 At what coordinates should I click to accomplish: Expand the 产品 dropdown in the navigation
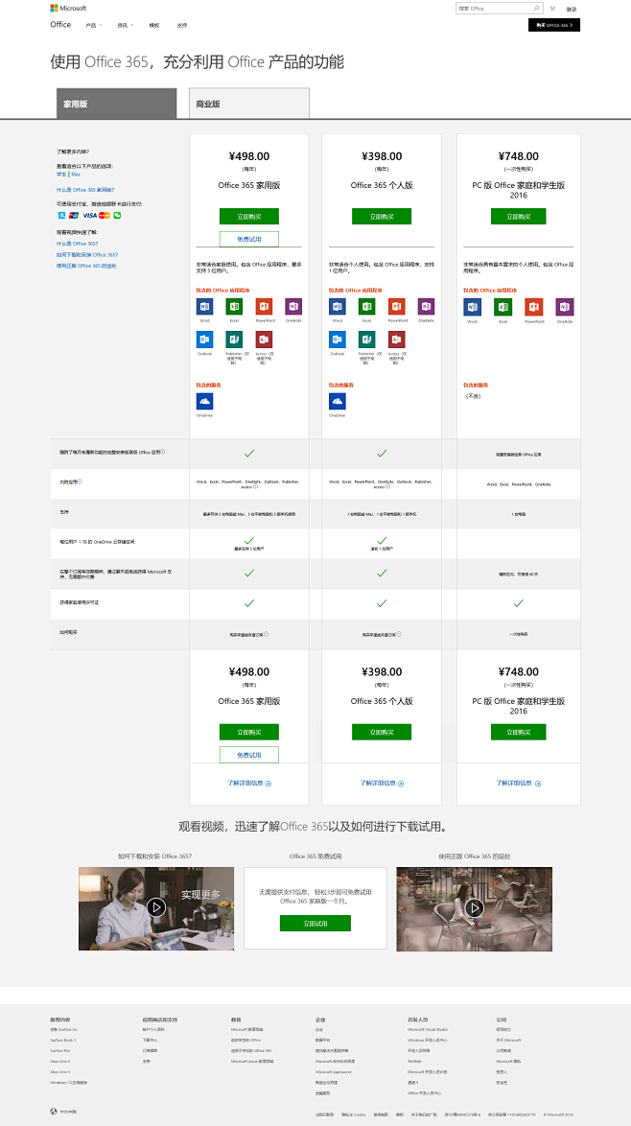[93, 25]
